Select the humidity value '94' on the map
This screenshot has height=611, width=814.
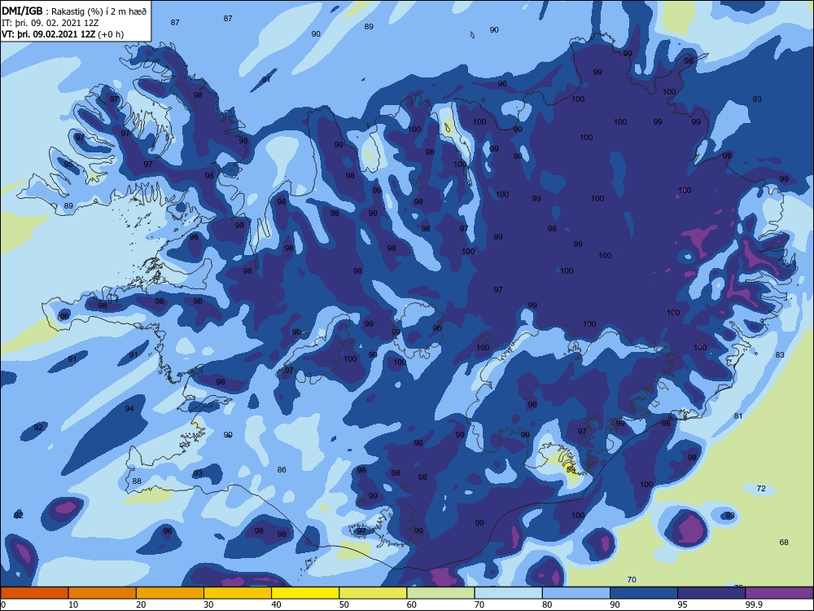point(129,408)
